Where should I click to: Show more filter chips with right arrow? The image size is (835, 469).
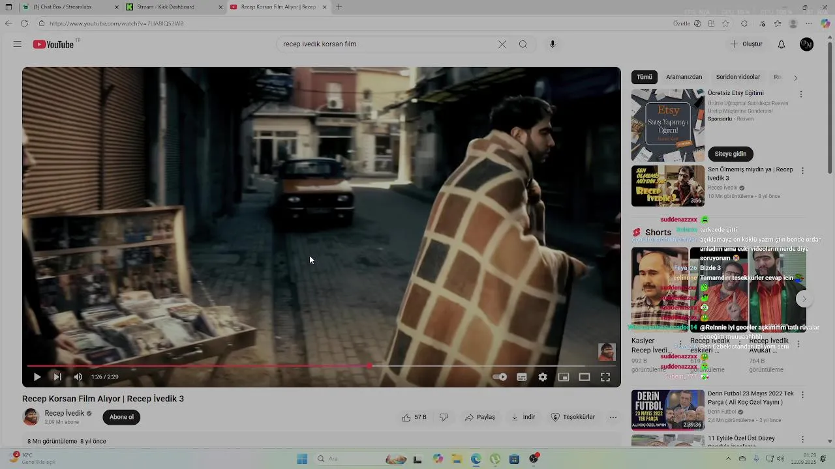[795, 78]
